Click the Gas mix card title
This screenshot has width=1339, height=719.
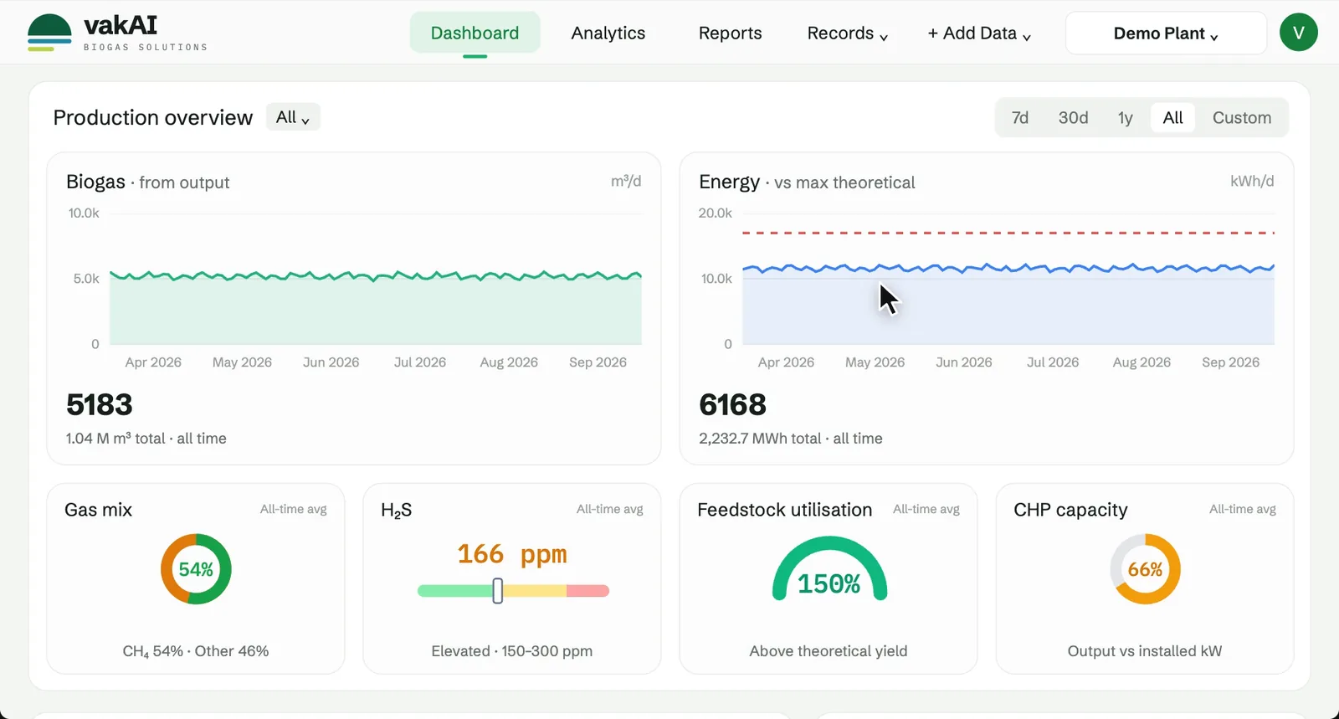point(98,510)
